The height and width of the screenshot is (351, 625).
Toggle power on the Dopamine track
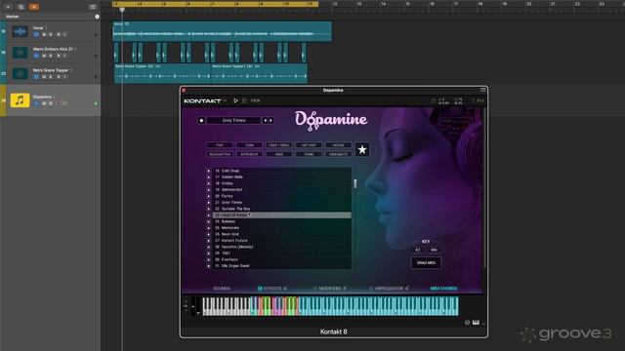[36, 103]
